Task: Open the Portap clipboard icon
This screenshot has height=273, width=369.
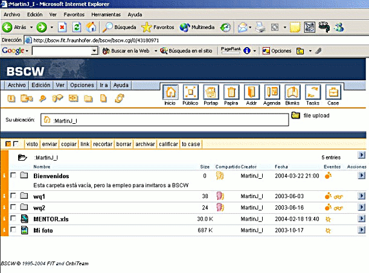Action: pyautogui.click(x=211, y=92)
